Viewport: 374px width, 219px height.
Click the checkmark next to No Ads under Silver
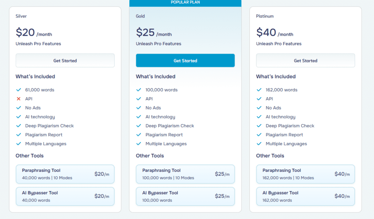[19, 108]
